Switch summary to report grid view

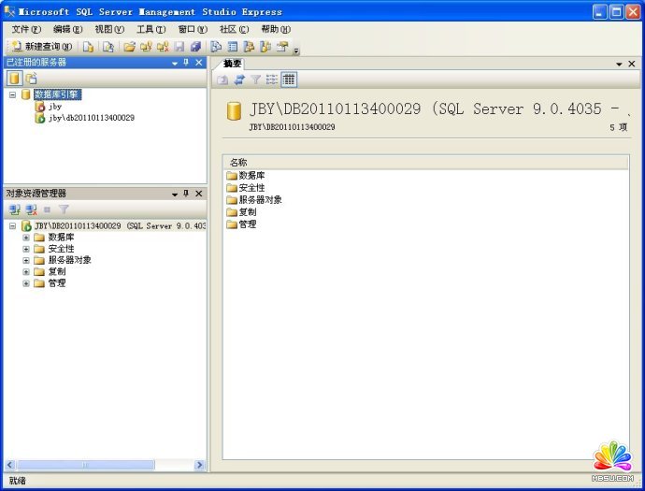coord(289,79)
